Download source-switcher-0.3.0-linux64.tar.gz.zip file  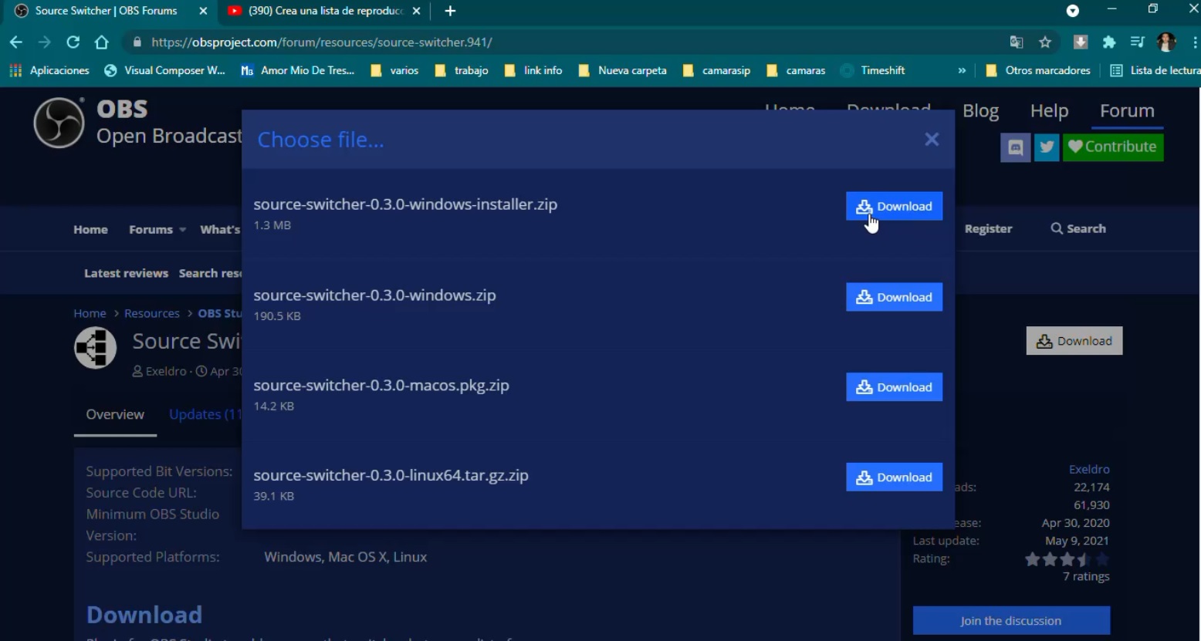[x=894, y=477]
